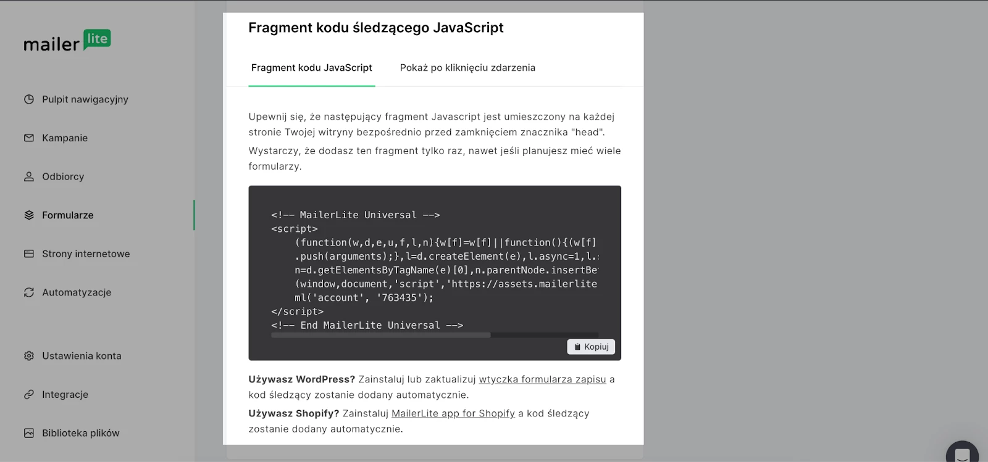Select the Formularze layers icon
The height and width of the screenshot is (462, 988).
click(x=29, y=215)
